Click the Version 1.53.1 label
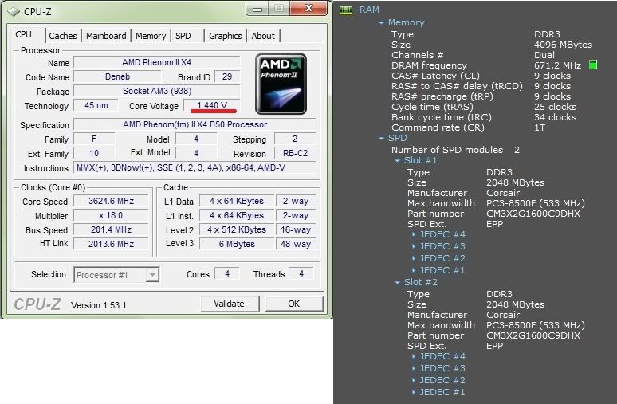Image resolution: width=617 pixels, height=404 pixels. [x=98, y=305]
